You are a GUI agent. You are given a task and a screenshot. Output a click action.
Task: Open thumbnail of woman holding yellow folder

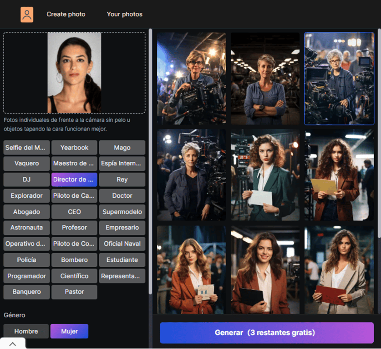point(339,175)
